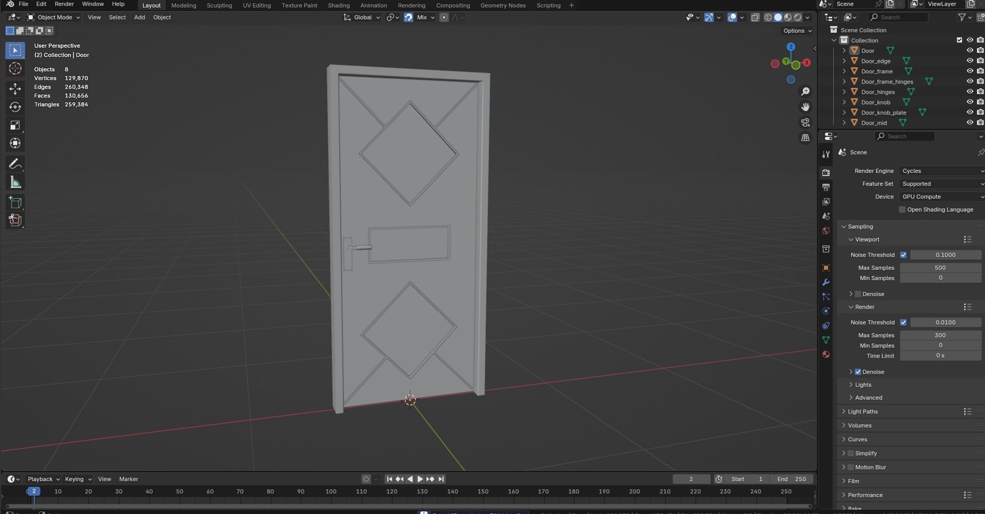985x514 pixels.
Task: Open the Playback popover in timeline
Action: tap(43, 479)
